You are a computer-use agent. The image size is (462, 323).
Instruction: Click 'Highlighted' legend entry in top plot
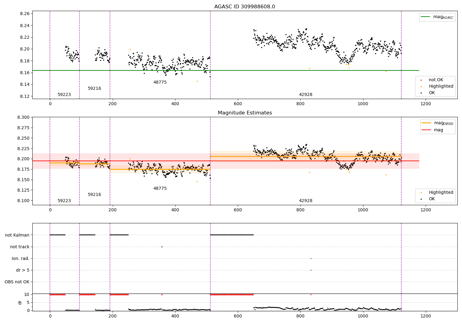click(x=437, y=86)
